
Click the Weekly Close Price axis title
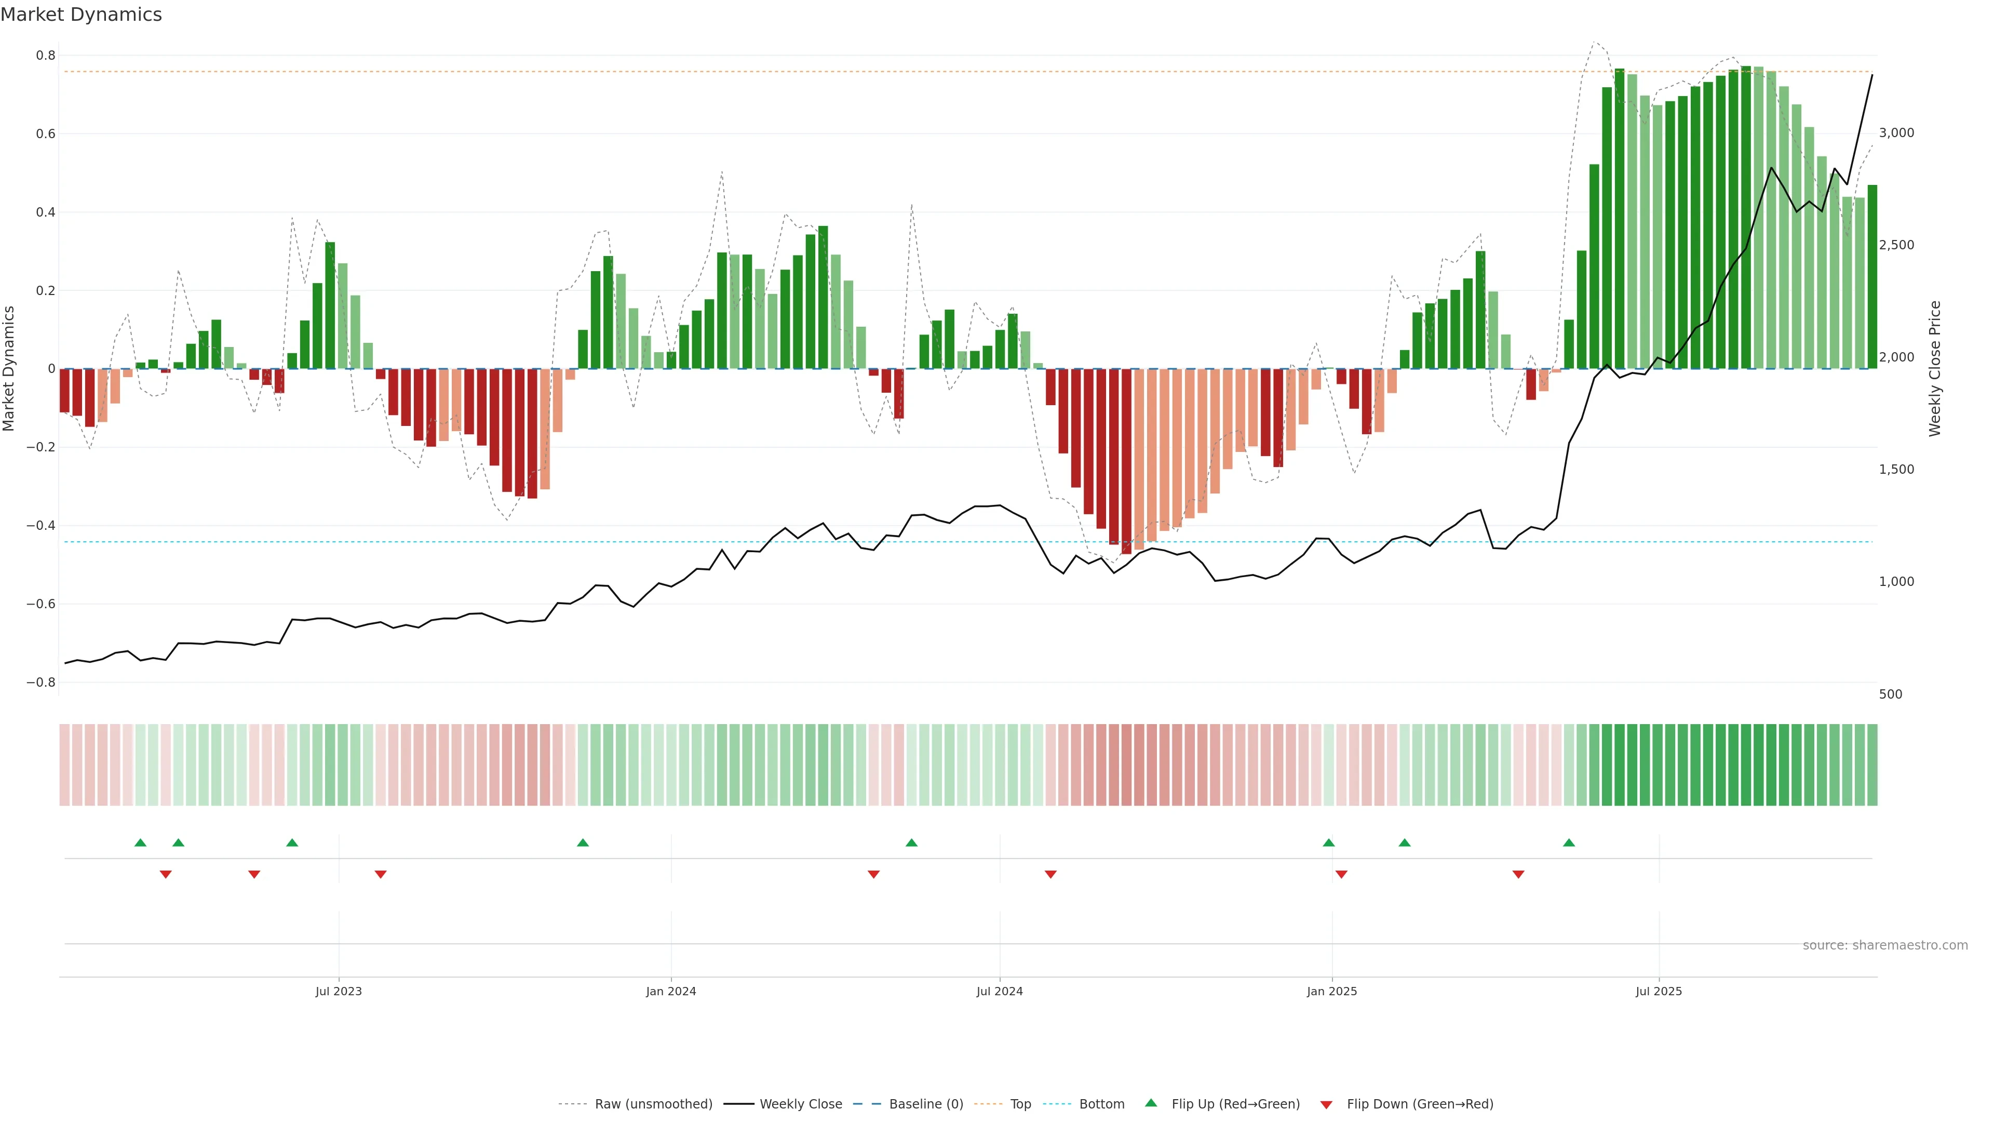point(1934,369)
